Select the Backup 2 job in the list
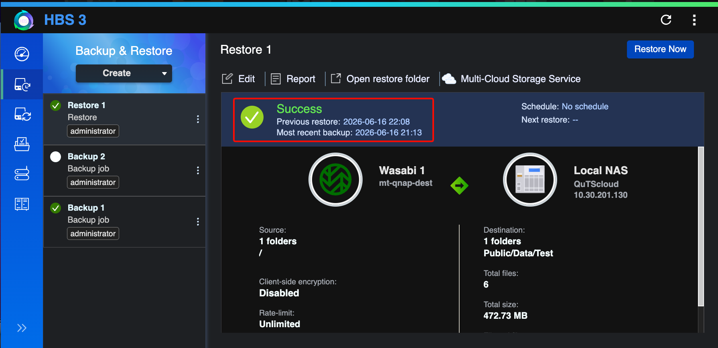 pos(124,171)
